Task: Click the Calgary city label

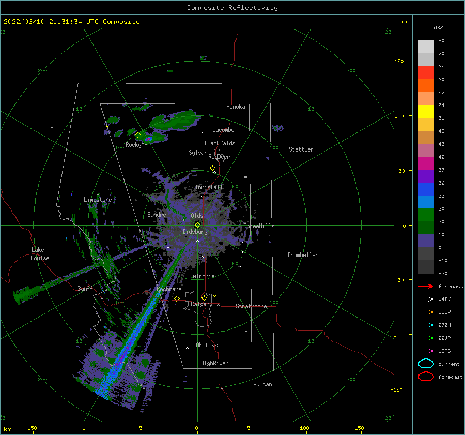Action: pos(202,304)
